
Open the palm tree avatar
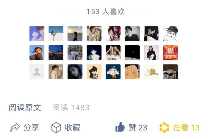[x=56, y=34]
